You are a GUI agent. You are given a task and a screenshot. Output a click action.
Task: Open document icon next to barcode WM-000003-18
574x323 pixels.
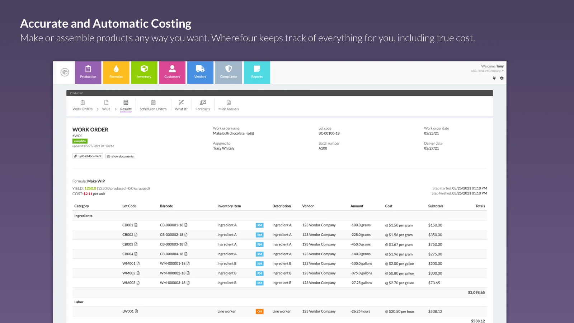(188, 283)
